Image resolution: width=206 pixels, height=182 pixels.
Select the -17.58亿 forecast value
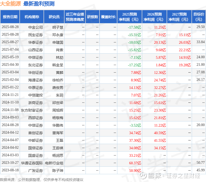point(134,27)
